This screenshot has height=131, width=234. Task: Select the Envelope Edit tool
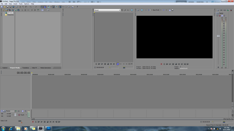coord(63,7)
